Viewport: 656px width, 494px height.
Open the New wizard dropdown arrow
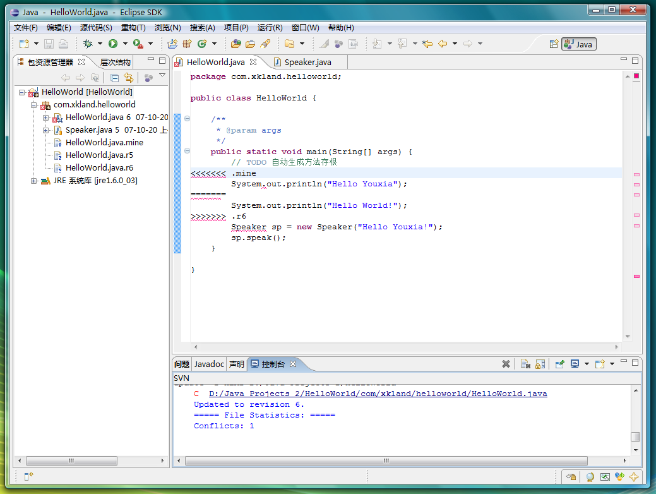36,44
